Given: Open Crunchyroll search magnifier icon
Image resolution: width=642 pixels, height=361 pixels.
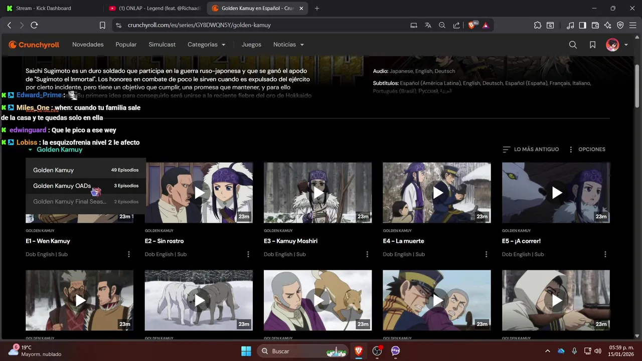Looking at the screenshot, I should coord(573,45).
